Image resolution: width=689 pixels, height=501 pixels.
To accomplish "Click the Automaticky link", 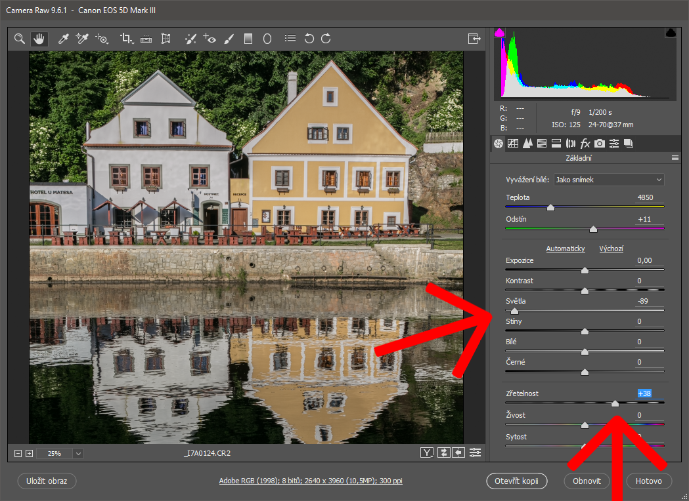I will coord(566,249).
